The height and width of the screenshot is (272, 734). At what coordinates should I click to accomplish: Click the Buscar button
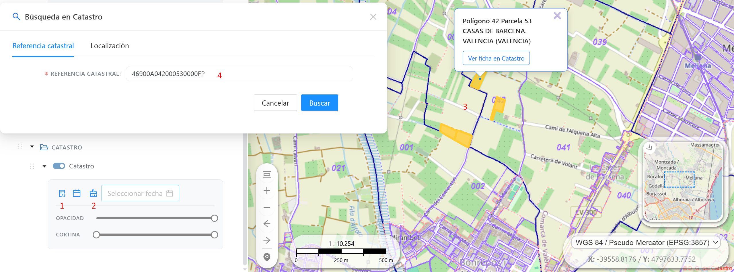320,103
